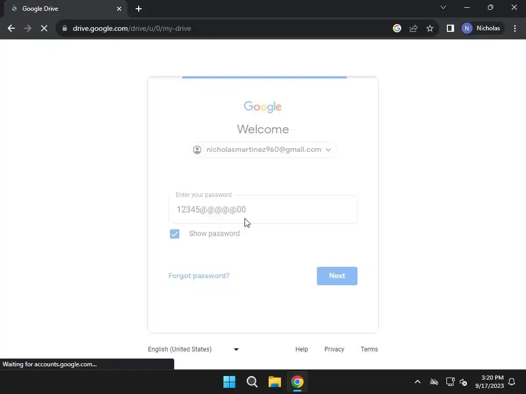Screen dimensions: 526x394
Task: Open the Windows Start menu
Action: [230, 382]
